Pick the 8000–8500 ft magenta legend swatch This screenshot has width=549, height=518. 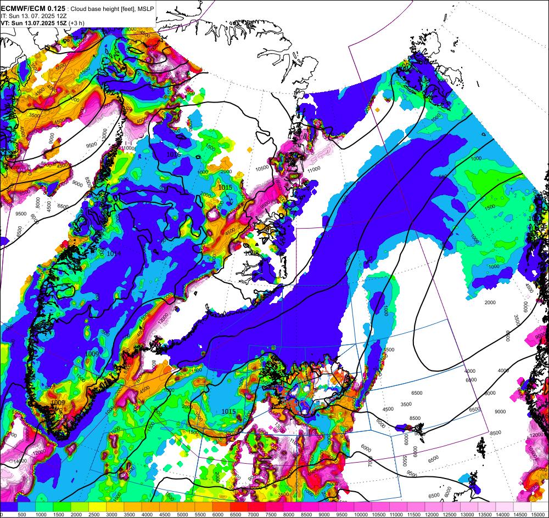[x=293, y=506]
